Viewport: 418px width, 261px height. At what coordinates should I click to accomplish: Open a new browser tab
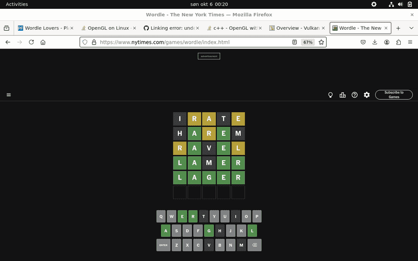point(398,28)
